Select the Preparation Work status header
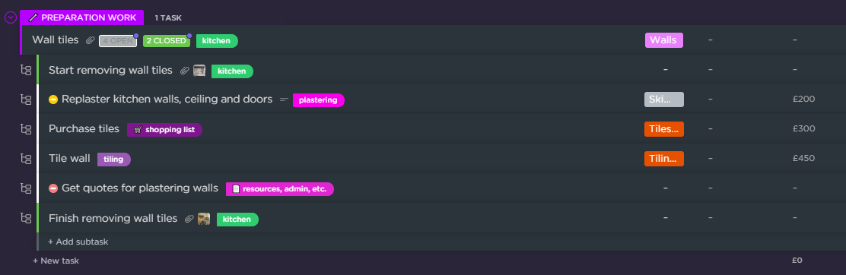Image resolution: width=846 pixels, height=275 pixels. (82, 17)
